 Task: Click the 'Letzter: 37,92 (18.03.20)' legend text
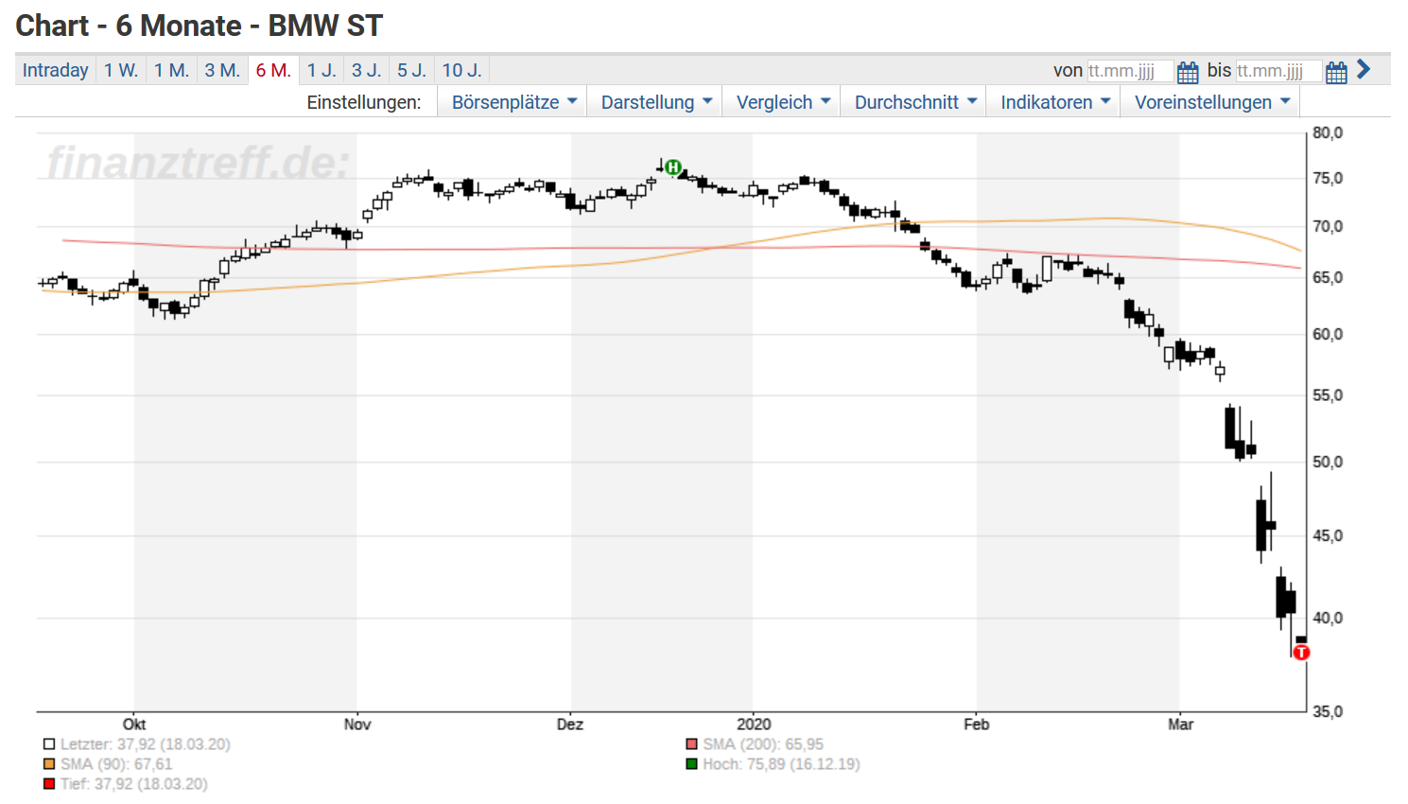point(146,744)
